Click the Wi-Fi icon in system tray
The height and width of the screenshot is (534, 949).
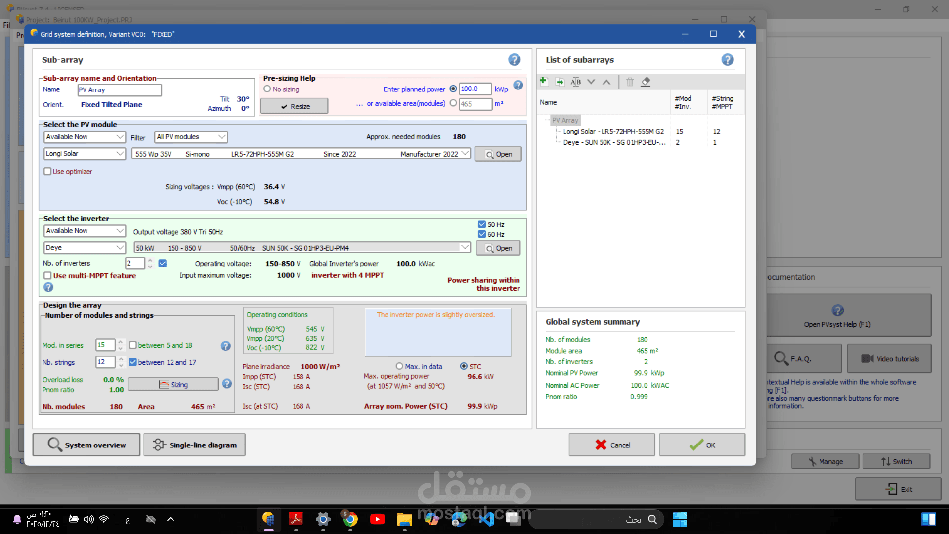(104, 519)
